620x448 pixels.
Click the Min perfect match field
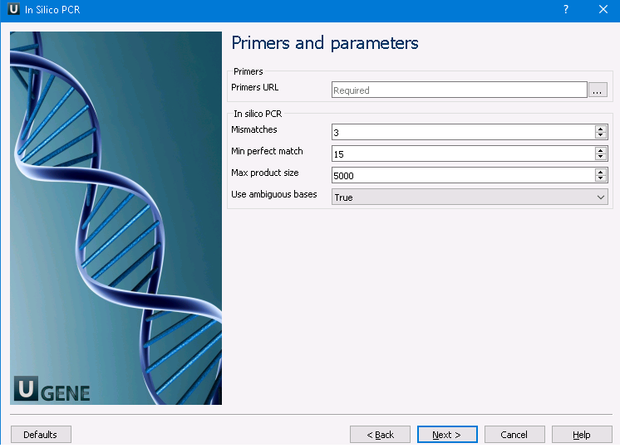pyautogui.click(x=462, y=153)
